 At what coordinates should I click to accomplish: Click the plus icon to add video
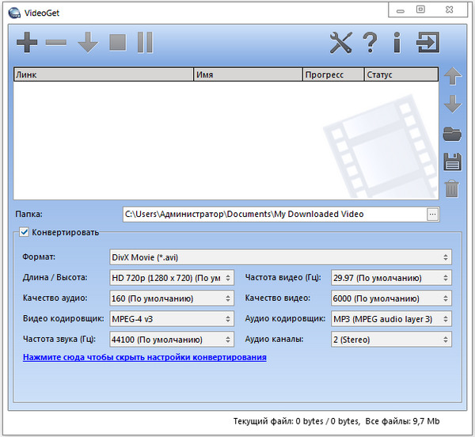pos(27,43)
